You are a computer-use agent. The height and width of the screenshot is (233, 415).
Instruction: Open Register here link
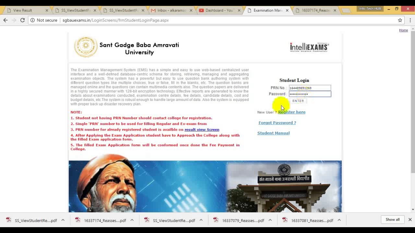291,112
